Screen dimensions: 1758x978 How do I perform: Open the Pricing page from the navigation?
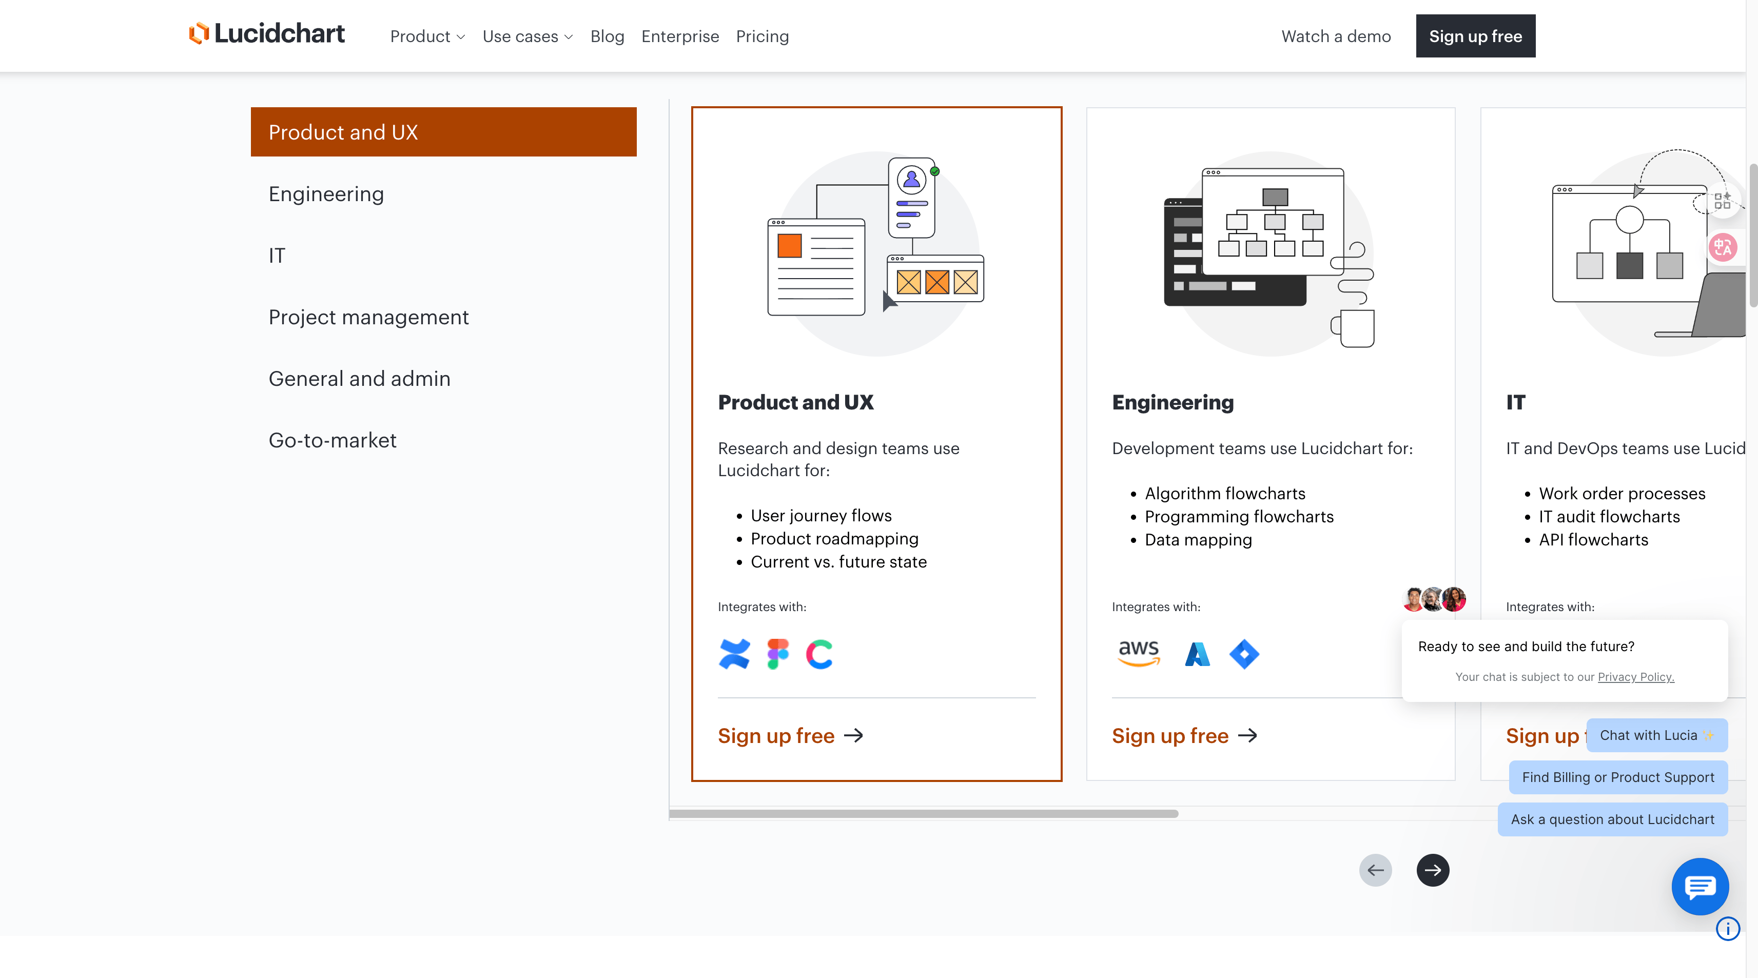(763, 36)
